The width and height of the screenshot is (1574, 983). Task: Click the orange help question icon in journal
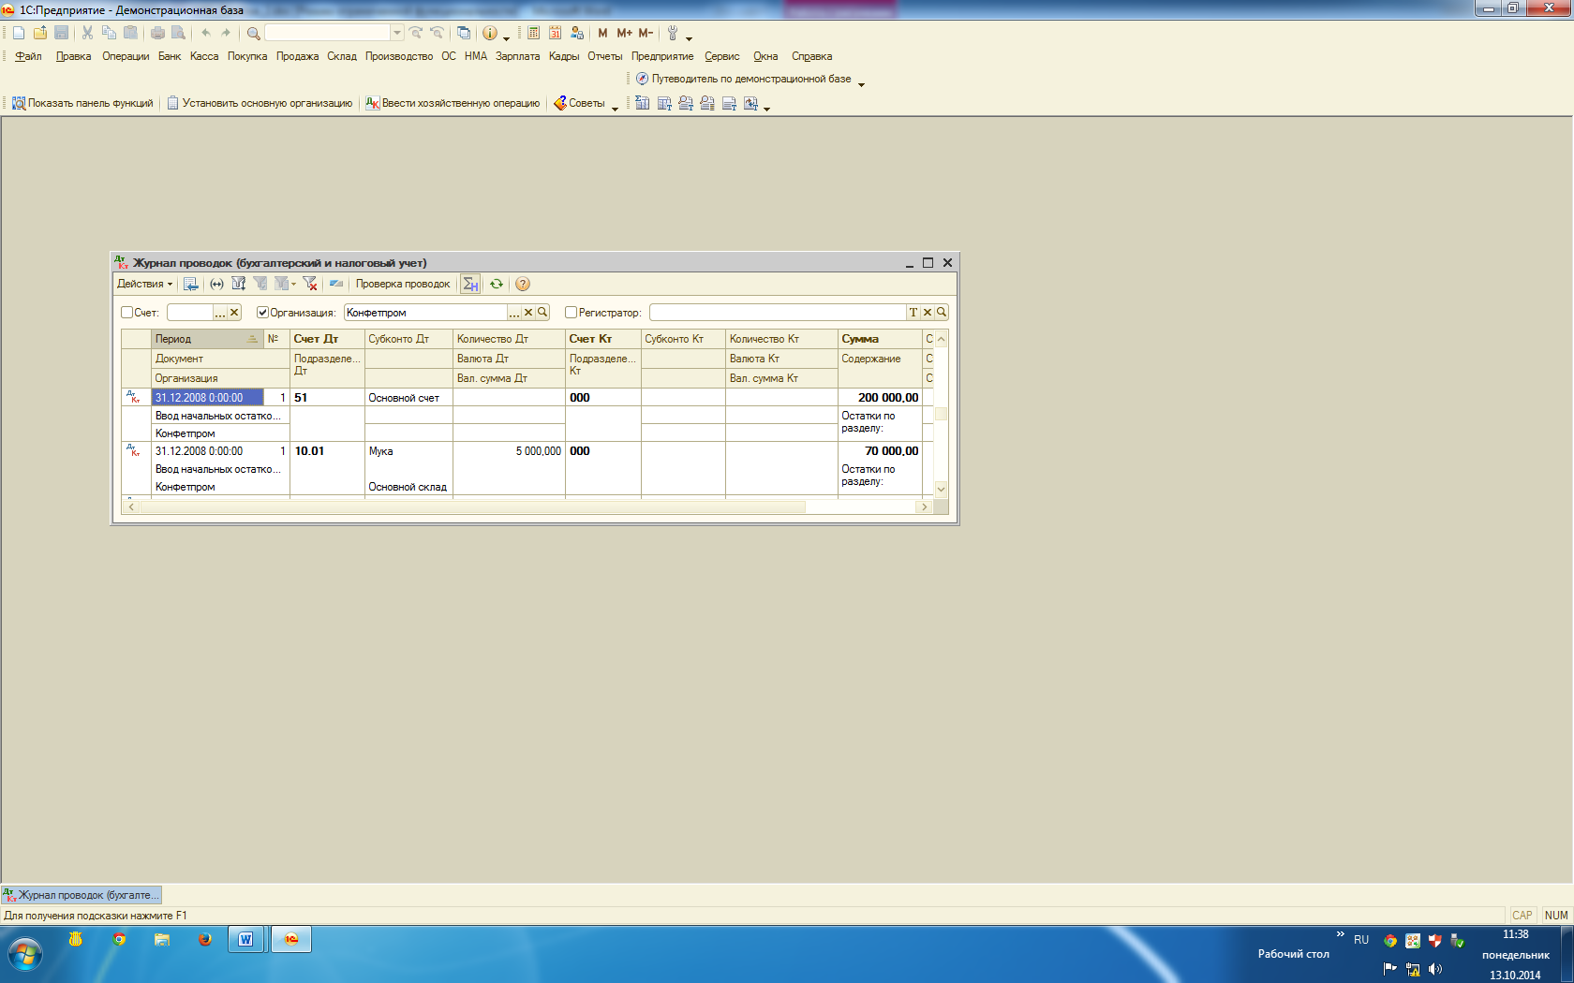[x=523, y=284]
